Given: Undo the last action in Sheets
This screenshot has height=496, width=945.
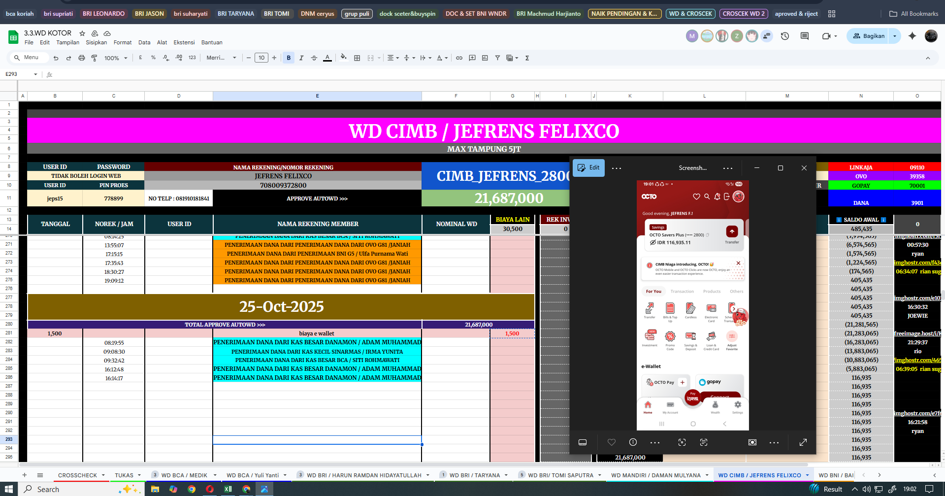Looking at the screenshot, I should pos(56,58).
